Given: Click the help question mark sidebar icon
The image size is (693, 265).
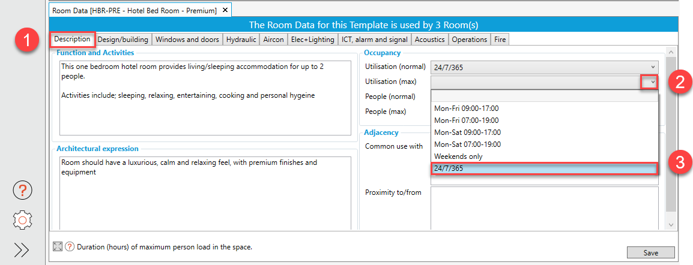Looking at the screenshot, I should [x=22, y=191].
